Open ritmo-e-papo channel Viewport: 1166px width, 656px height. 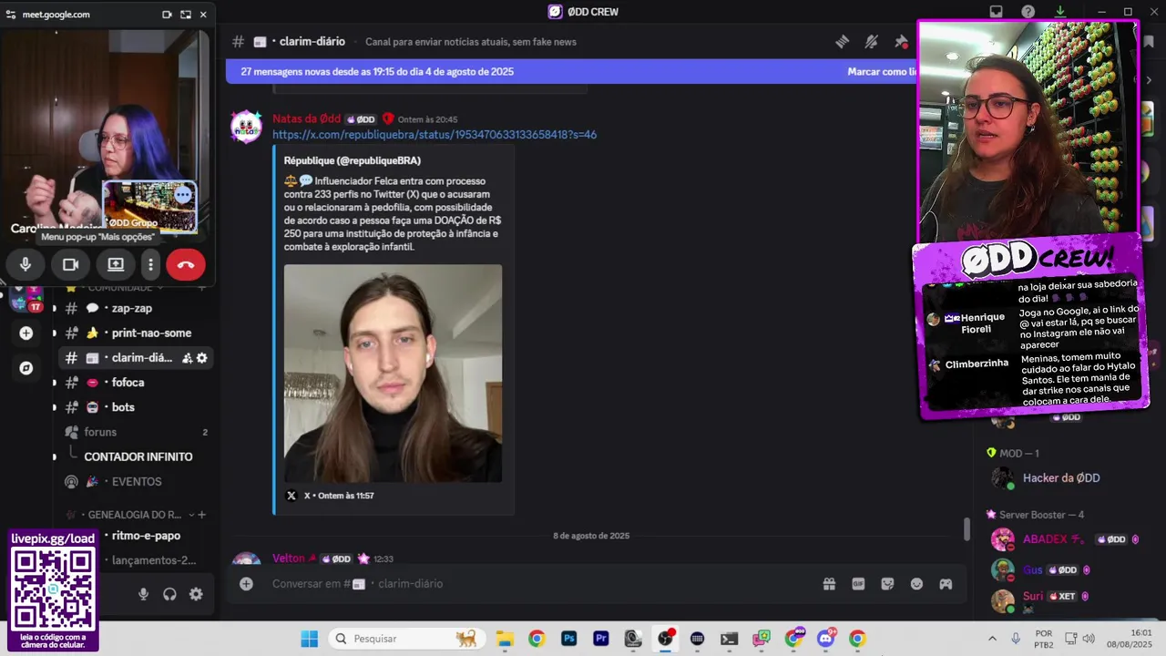pos(146,536)
